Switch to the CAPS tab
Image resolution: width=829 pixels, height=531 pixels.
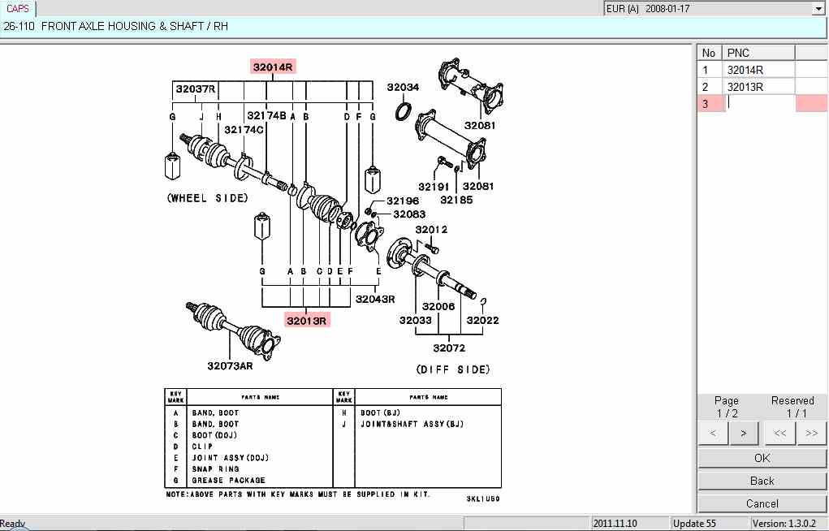[x=18, y=8]
